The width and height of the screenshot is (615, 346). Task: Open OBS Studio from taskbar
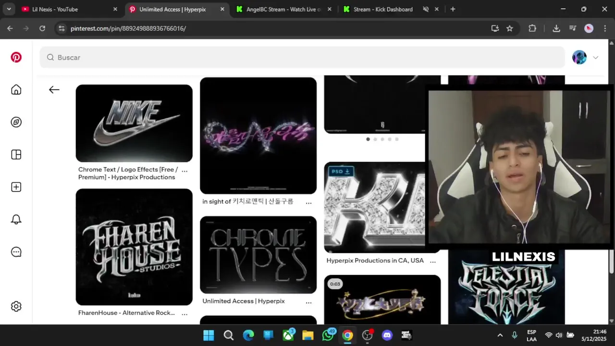[x=368, y=335]
